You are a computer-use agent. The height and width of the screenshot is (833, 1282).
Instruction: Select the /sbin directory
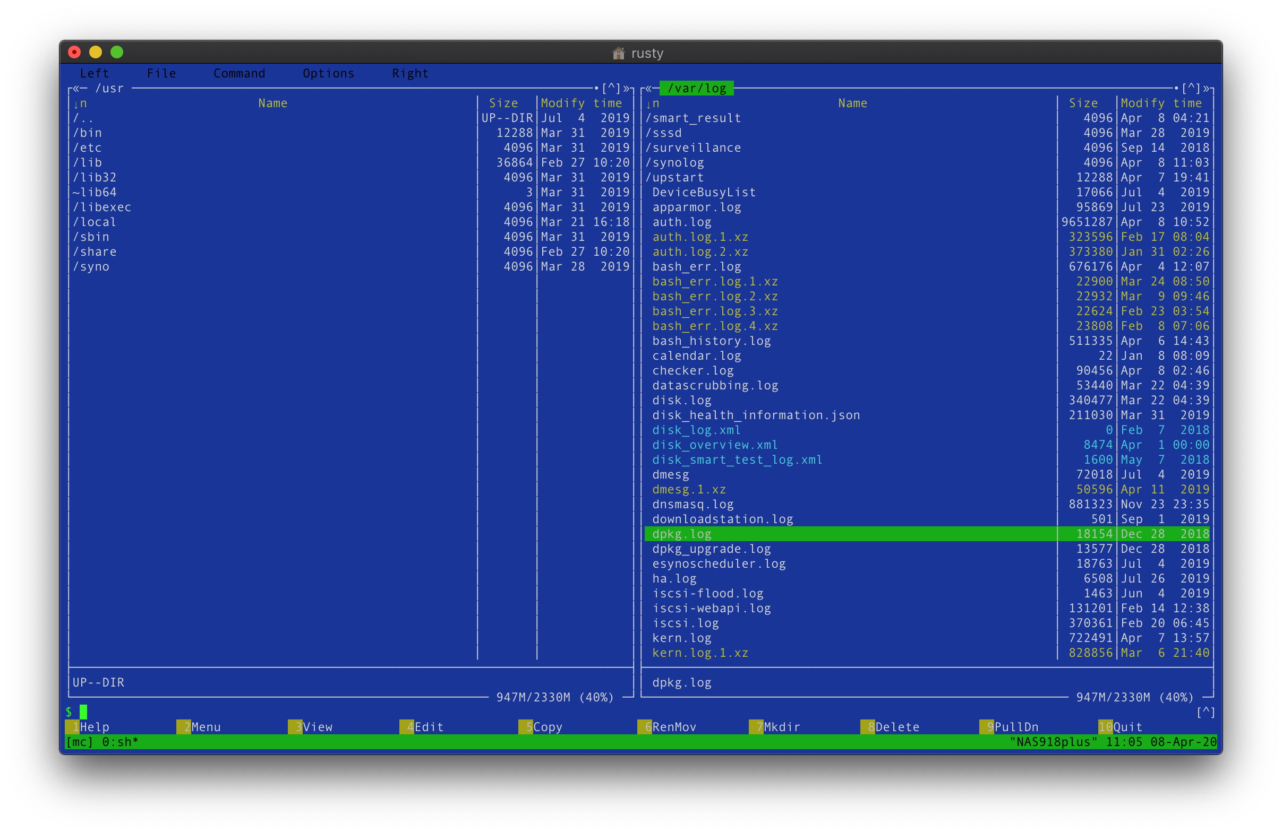(351, 237)
